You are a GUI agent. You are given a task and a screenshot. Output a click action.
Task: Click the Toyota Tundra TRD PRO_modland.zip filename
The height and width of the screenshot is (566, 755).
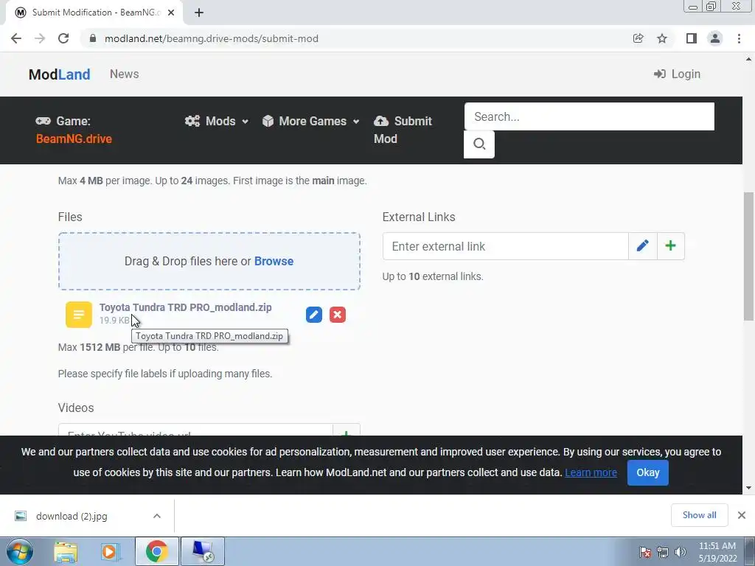tap(185, 307)
